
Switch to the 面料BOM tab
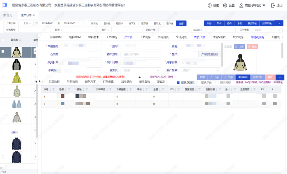coord(55,37)
